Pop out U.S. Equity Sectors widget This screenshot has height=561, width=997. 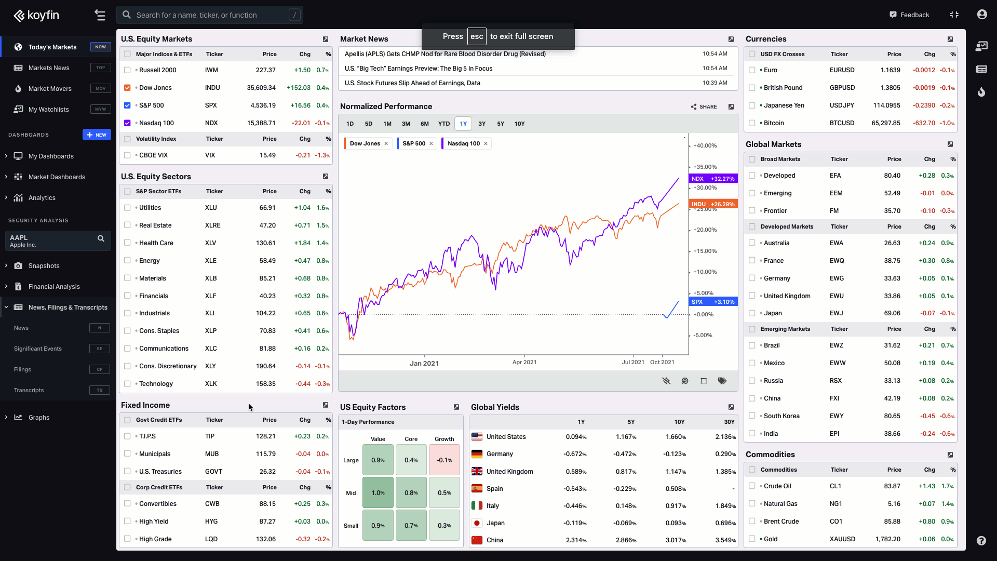(x=326, y=177)
